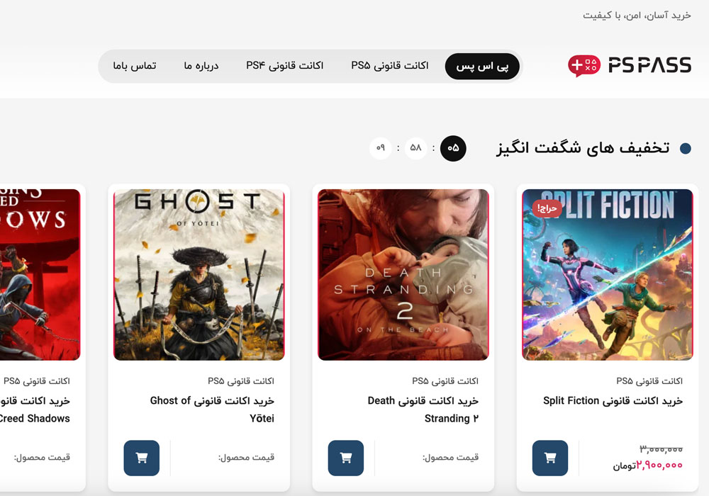The image size is (709, 496).
Task: Open the اکانت قانونی PS4 menu item
Action: click(284, 65)
